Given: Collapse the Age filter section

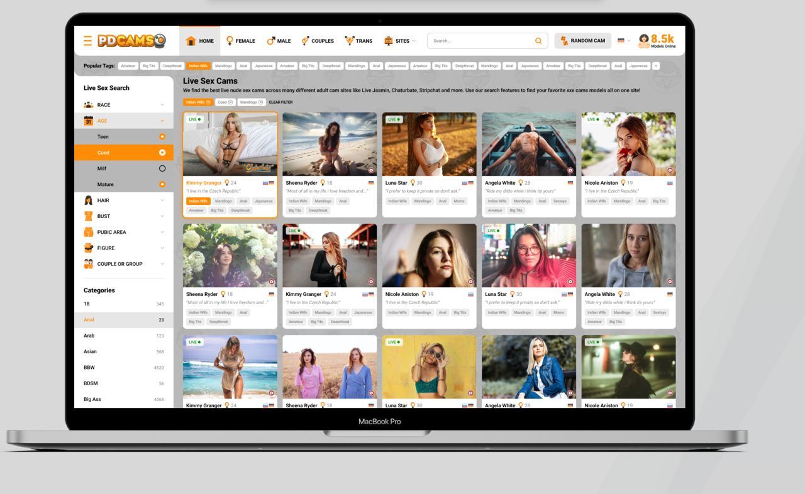Looking at the screenshot, I should pos(162,121).
